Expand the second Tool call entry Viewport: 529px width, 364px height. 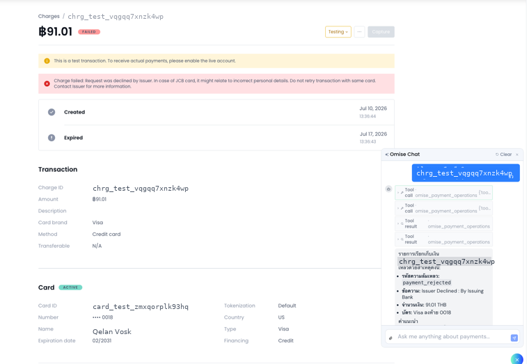point(443,208)
